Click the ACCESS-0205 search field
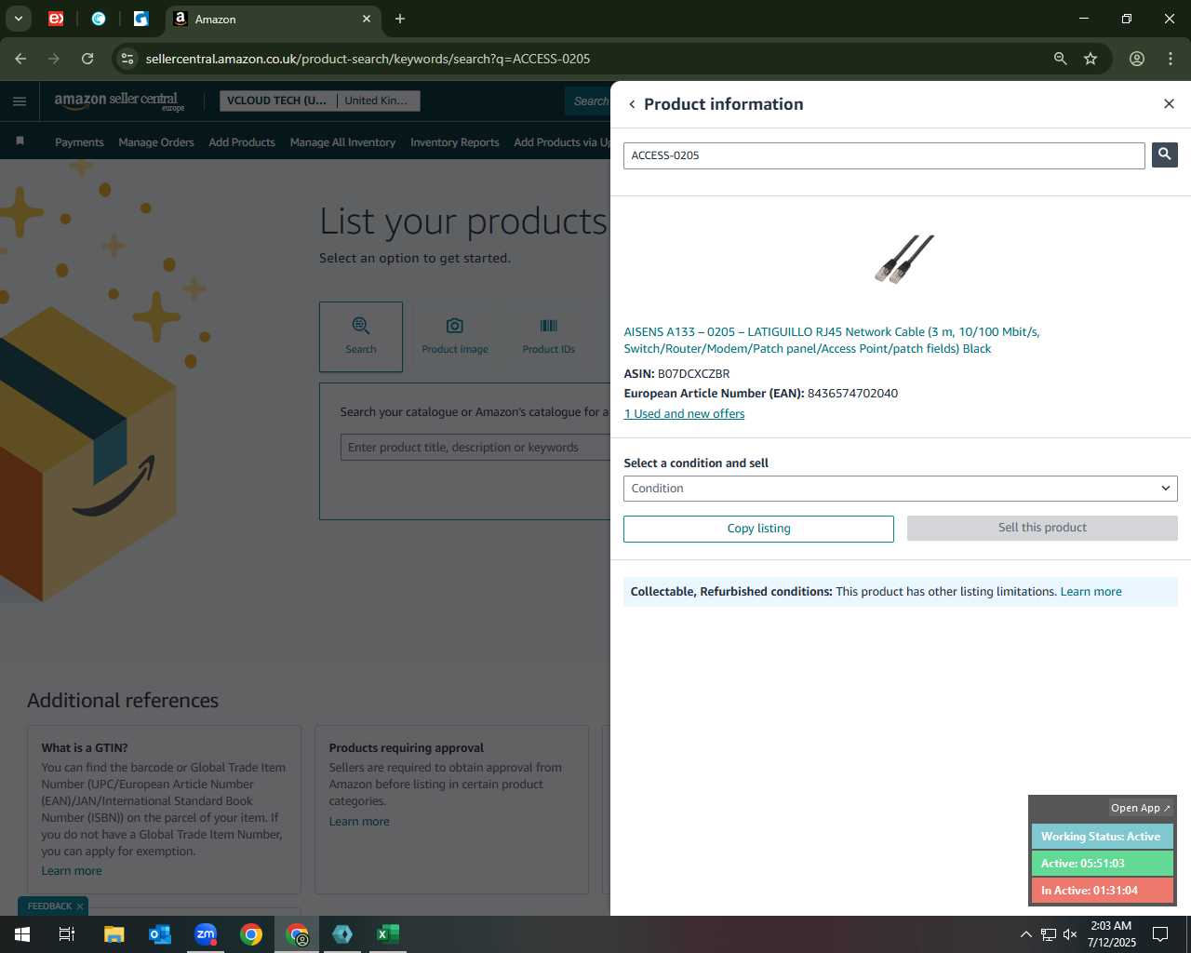This screenshot has width=1191, height=953. point(884,155)
